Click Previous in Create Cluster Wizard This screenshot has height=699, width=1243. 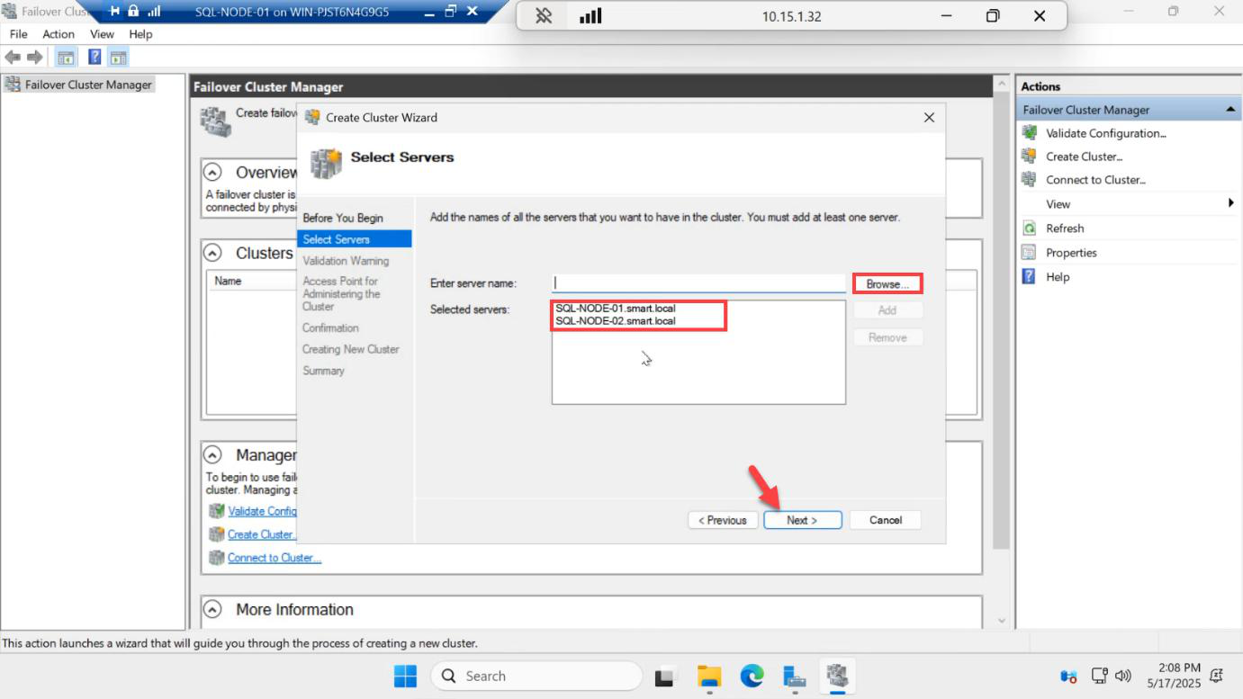coord(723,520)
